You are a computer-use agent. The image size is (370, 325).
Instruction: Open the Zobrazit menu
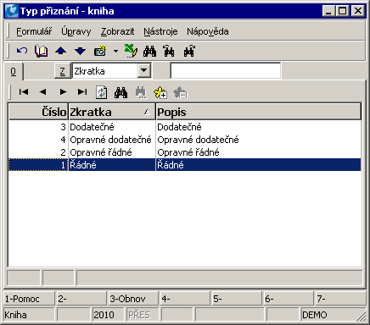tap(117, 31)
